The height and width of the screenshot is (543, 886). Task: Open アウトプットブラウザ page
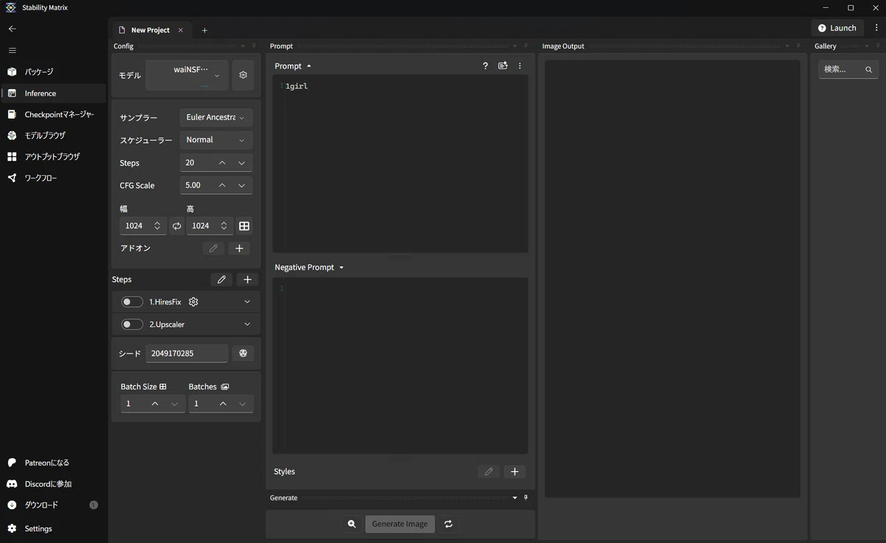click(53, 156)
